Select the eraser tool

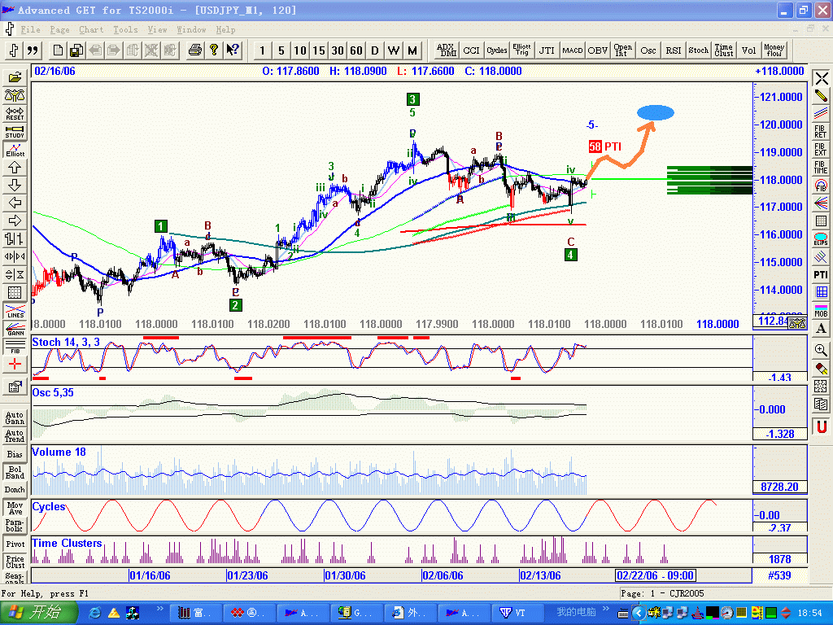point(821,368)
